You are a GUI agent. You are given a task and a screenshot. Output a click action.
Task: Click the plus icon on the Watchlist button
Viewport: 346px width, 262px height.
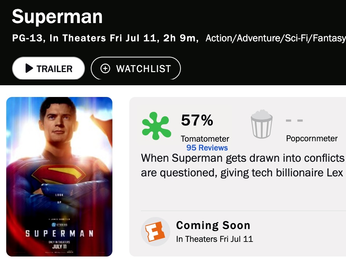[x=105, y=68]
